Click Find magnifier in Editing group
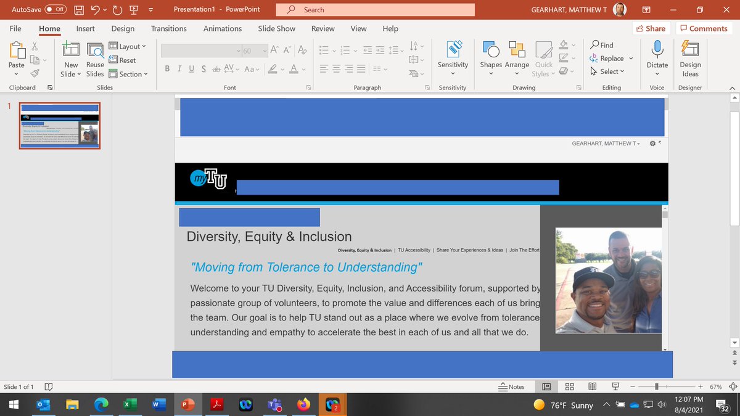This screenshot has width=740, height=416. click(602, 45)
